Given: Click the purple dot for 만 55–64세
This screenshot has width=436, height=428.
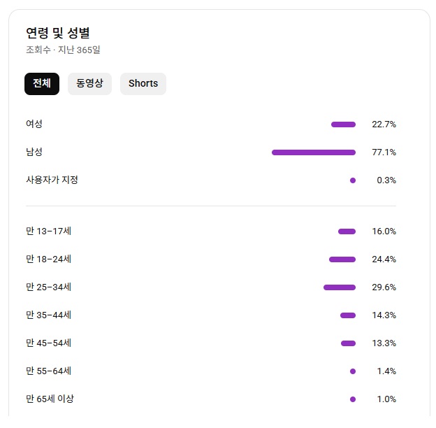Looking at the screenshot, I should tap(353, 371).
